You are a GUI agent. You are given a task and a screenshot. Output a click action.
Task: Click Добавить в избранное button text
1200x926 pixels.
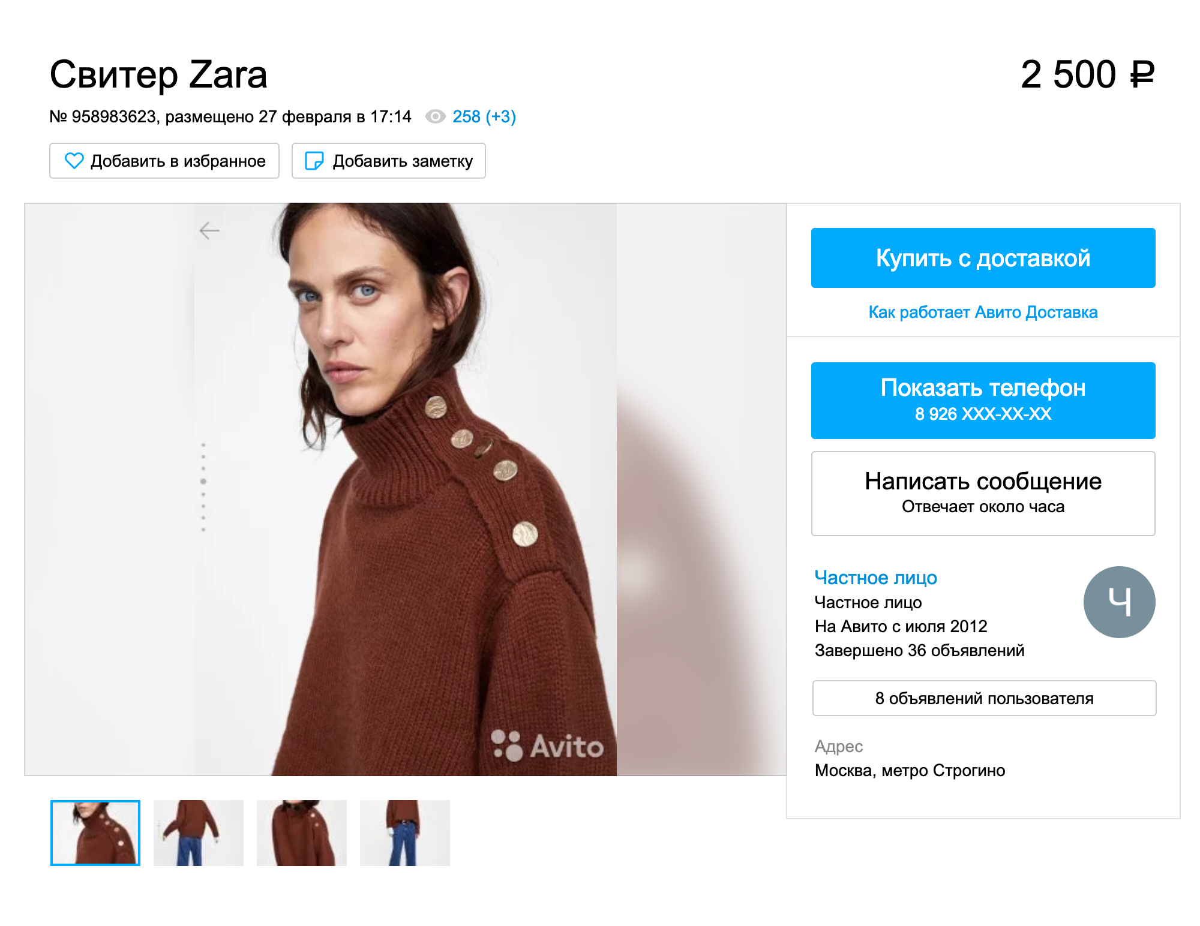point(178,161)
